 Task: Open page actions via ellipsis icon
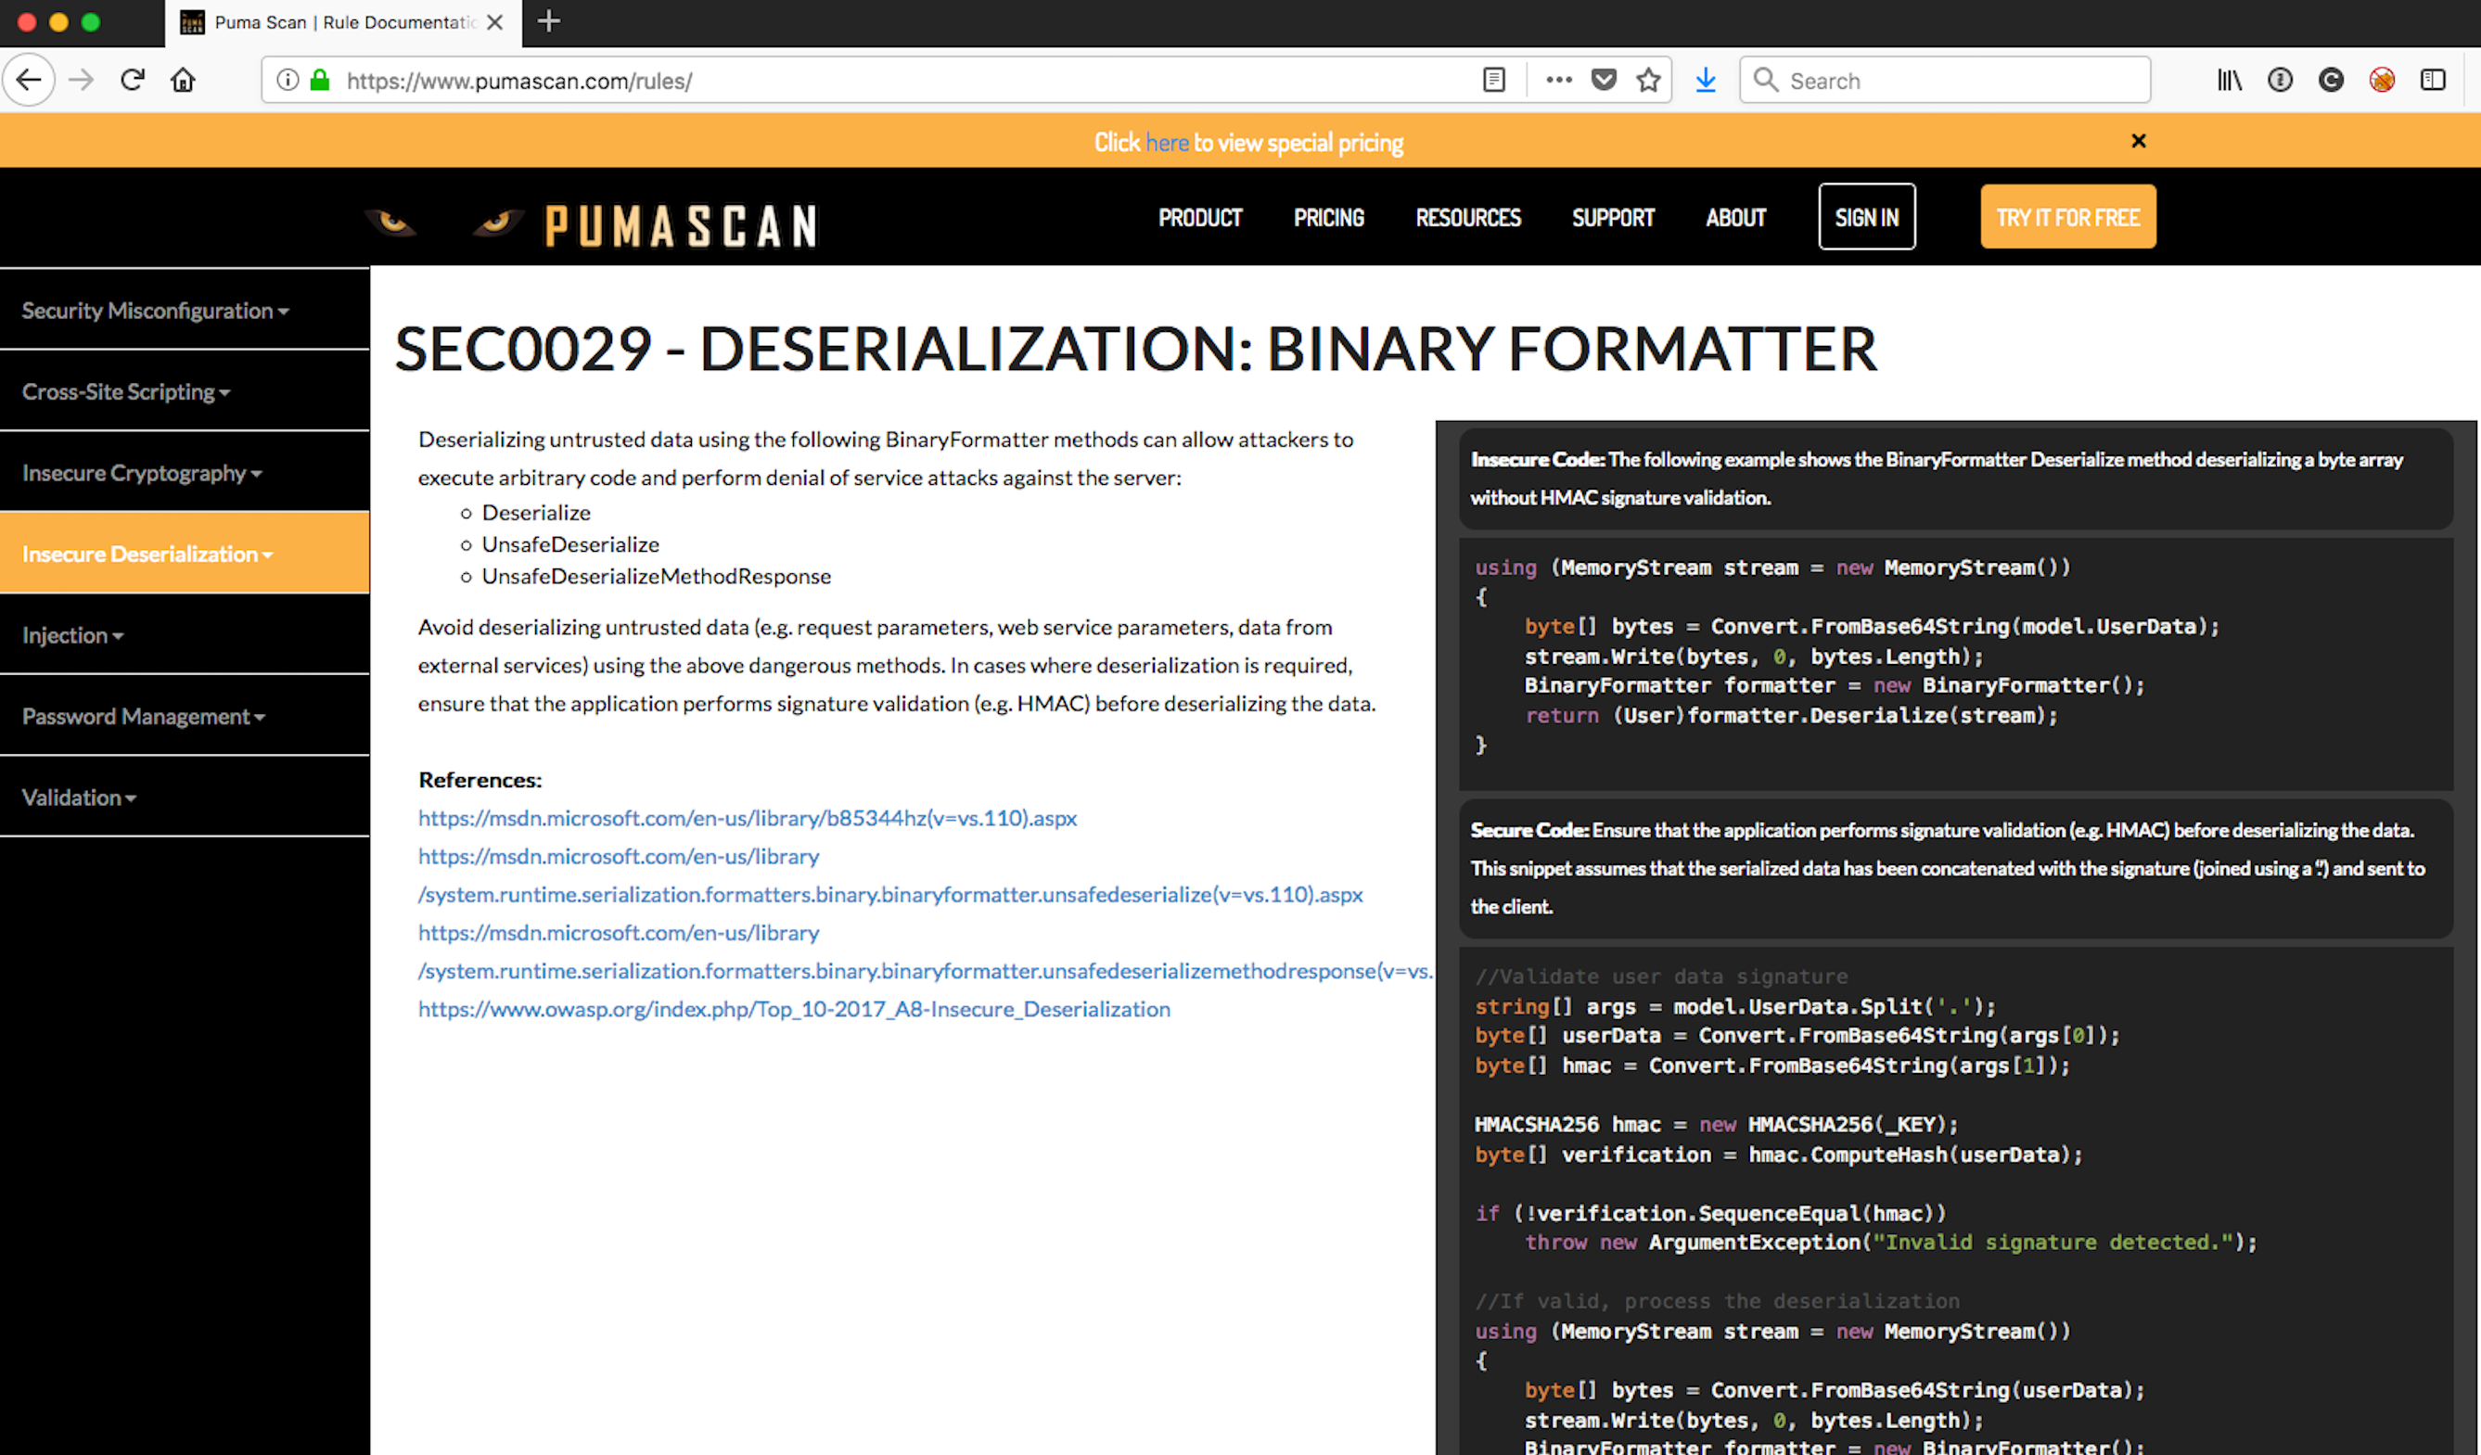[1557, 80]
